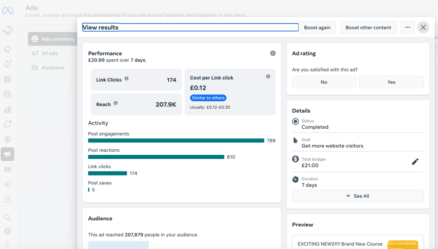Switch to the All ads tab
The image size is (438, 249).
(50, 53)
